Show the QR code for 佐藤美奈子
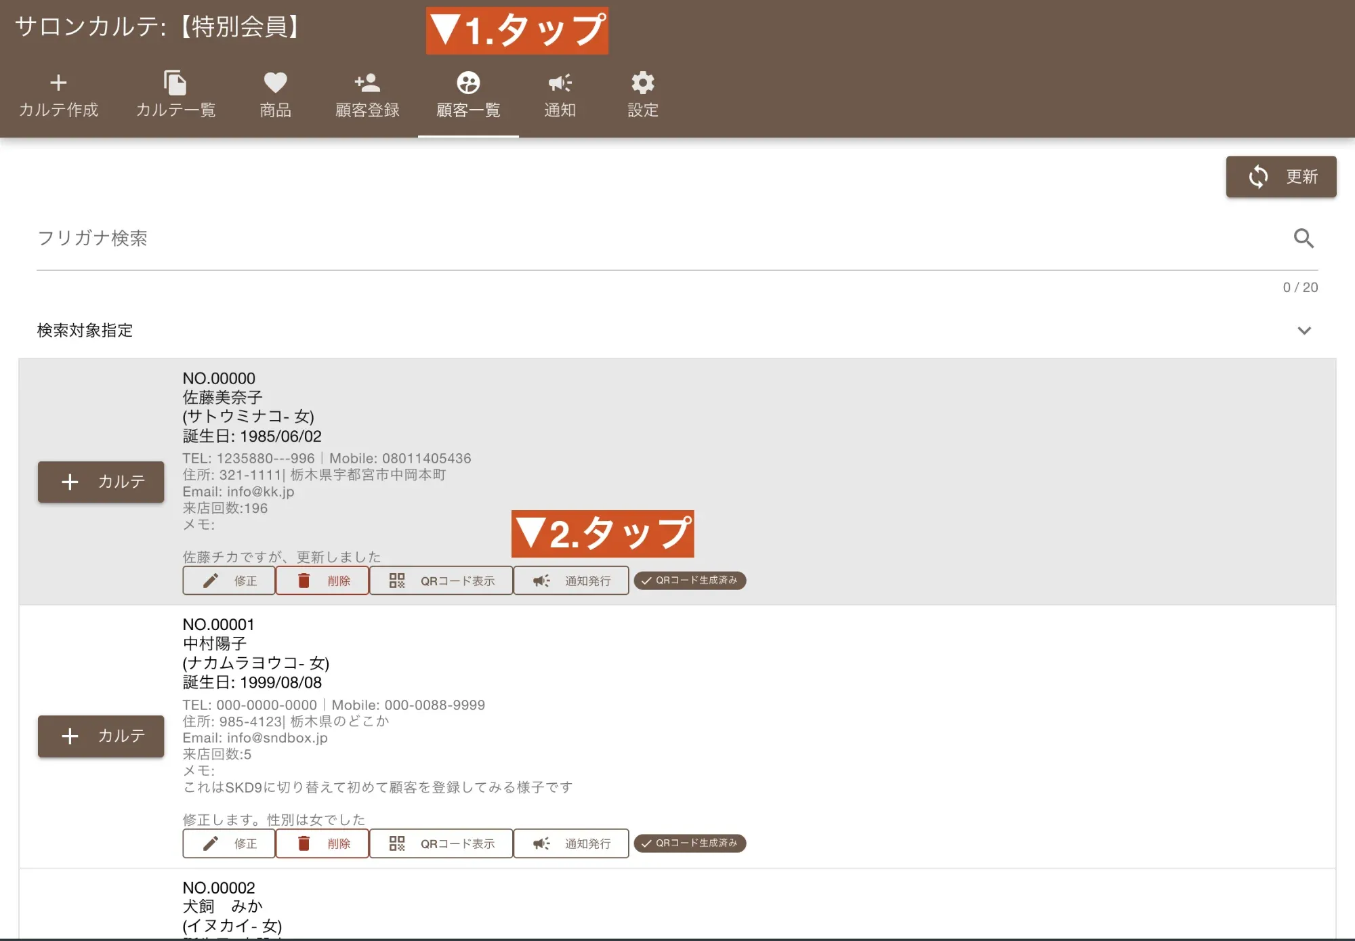 point(440,580)
